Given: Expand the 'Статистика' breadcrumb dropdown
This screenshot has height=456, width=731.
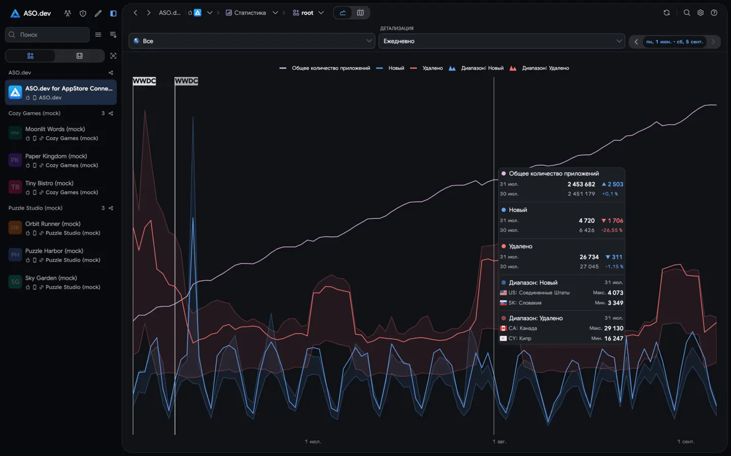Looking at the screenshot, I should pos(275,13).
